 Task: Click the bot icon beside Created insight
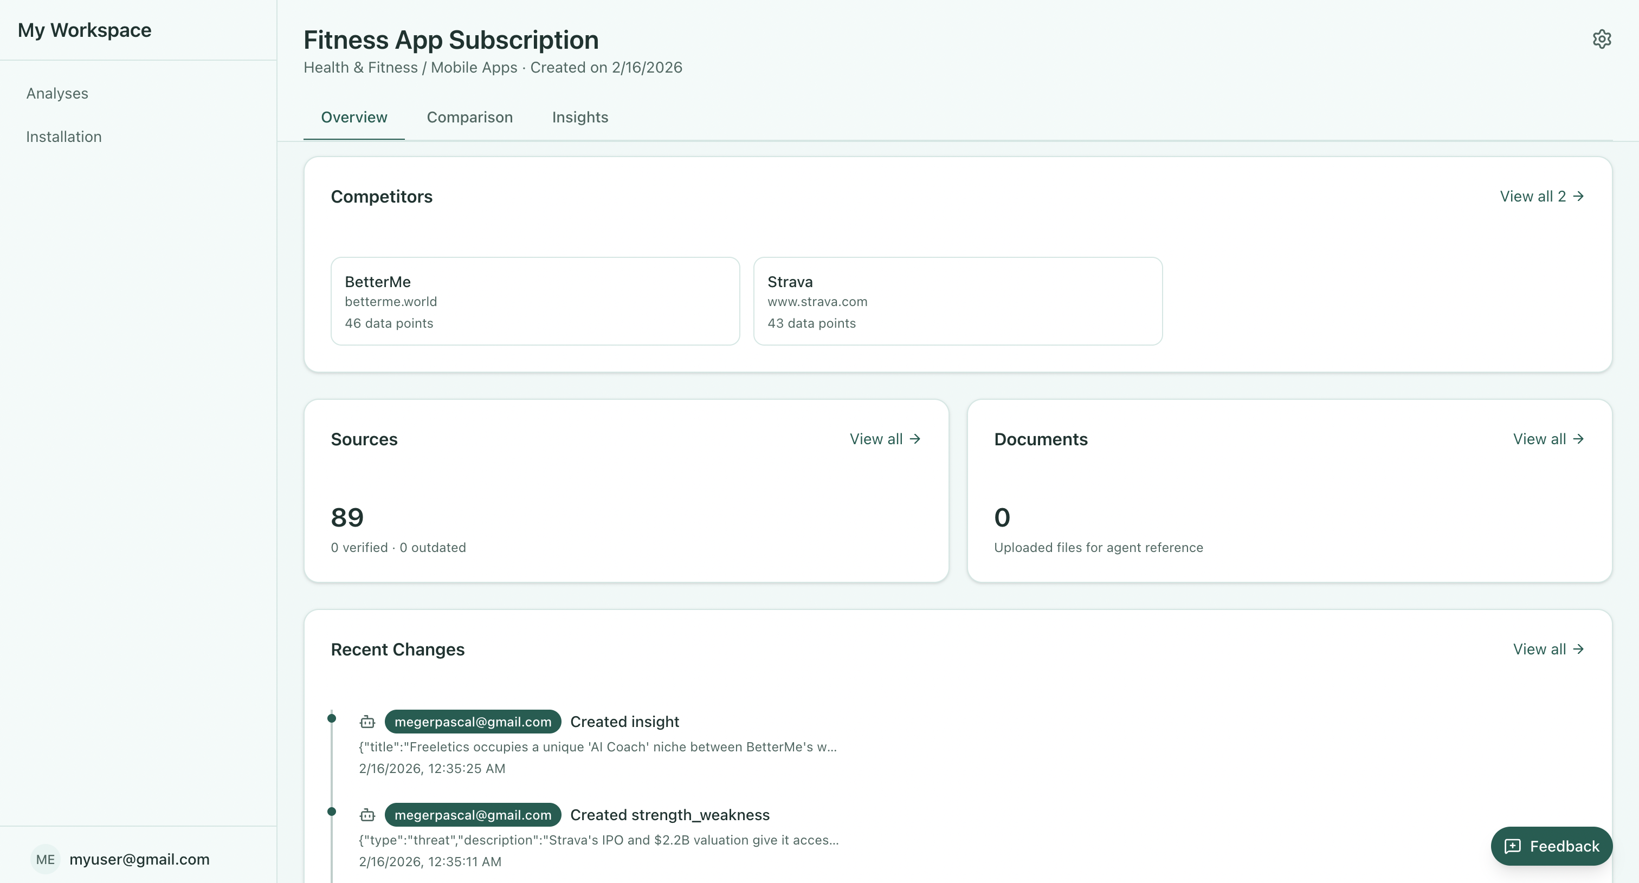[x=367, y=722]
